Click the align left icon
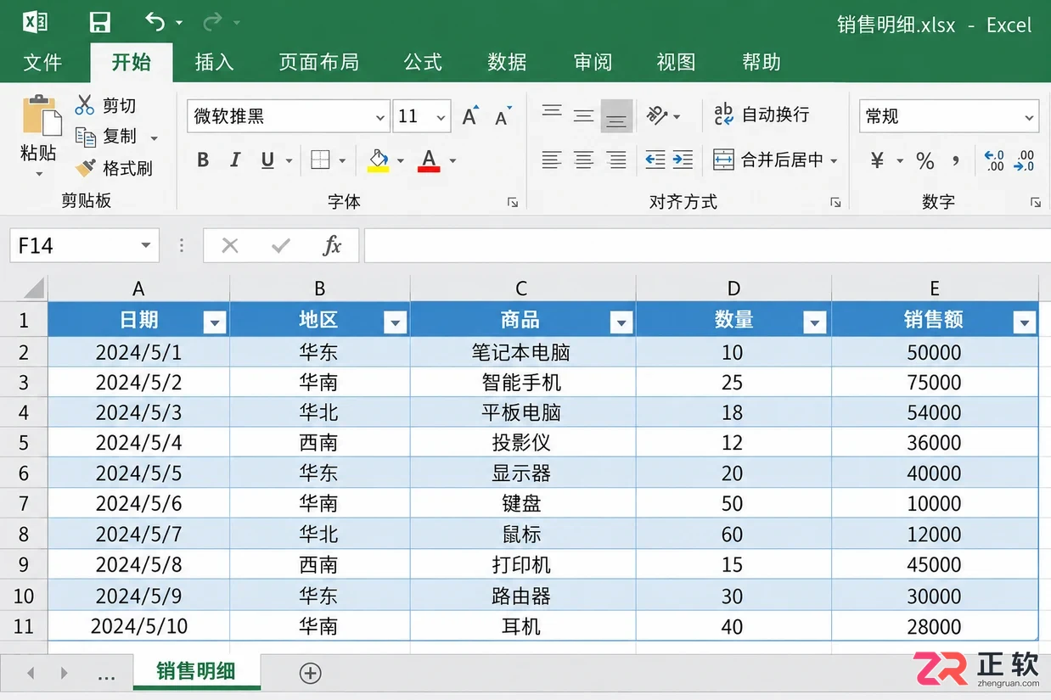Screen dimensions: 1051x700 coord(552,160)
